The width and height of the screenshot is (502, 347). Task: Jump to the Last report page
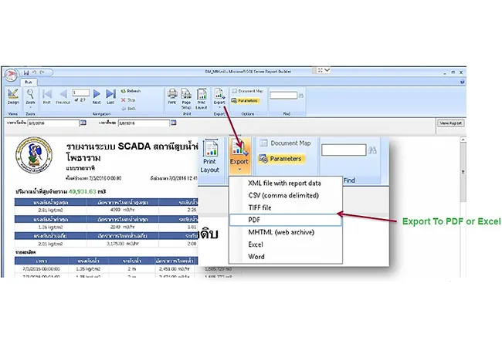110,96
